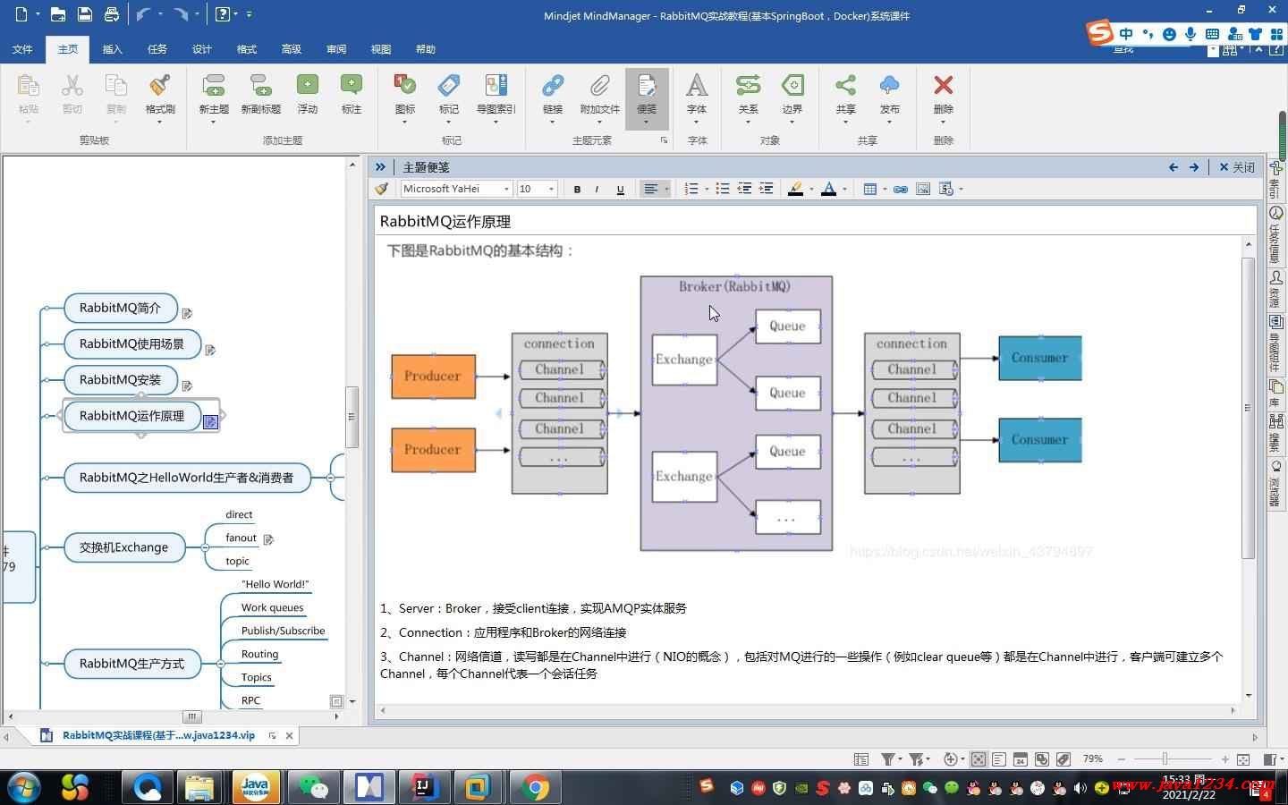Toggle bulleted list in notes toolbar
The image size is (1288, 805).
tap(723, 189)
